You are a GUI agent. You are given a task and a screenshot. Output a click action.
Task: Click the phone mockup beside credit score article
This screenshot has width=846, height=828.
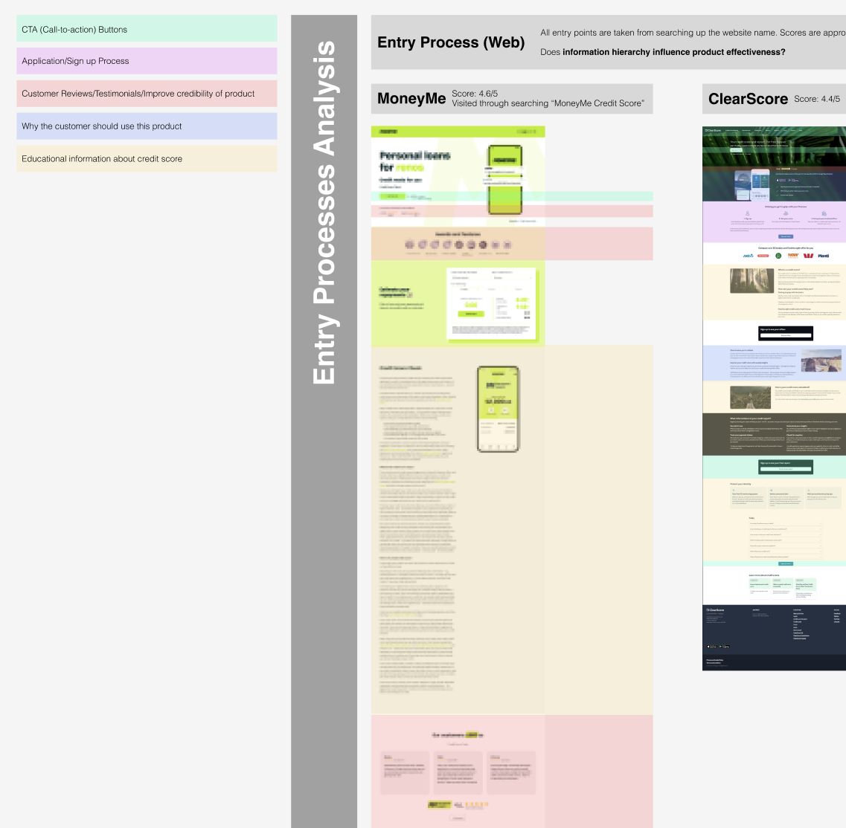(498, 409)
